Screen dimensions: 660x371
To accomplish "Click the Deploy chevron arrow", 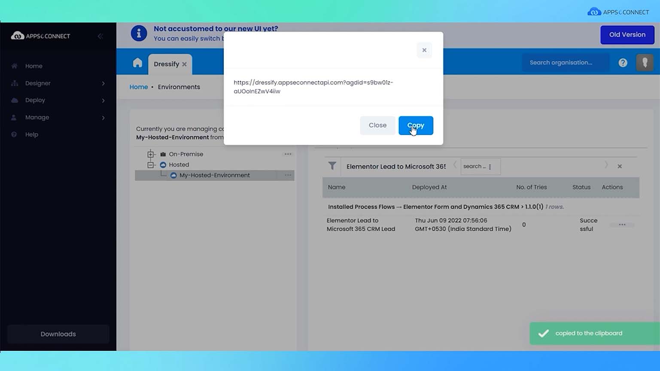I will (103, 100).
